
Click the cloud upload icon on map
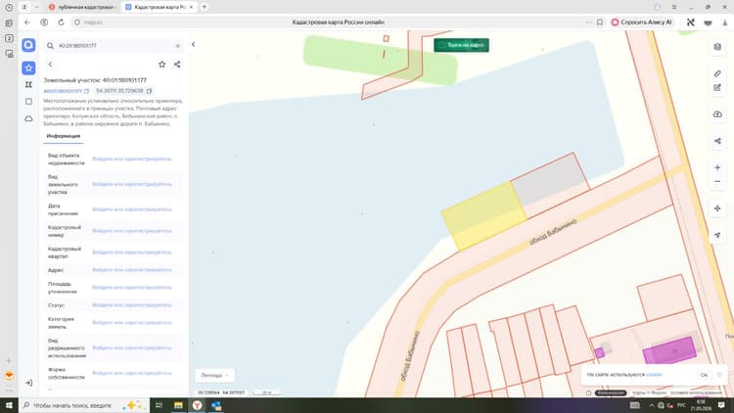click(717, 115)
